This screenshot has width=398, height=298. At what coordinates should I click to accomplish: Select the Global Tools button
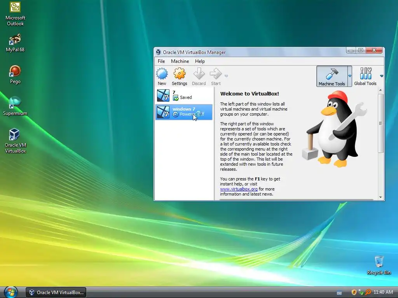pos(365,76)
